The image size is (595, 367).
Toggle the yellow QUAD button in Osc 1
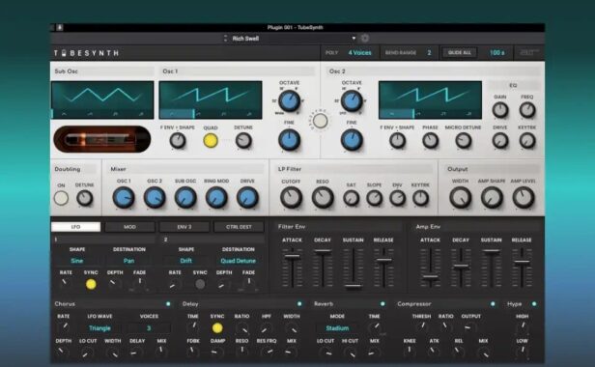[211, 141]
